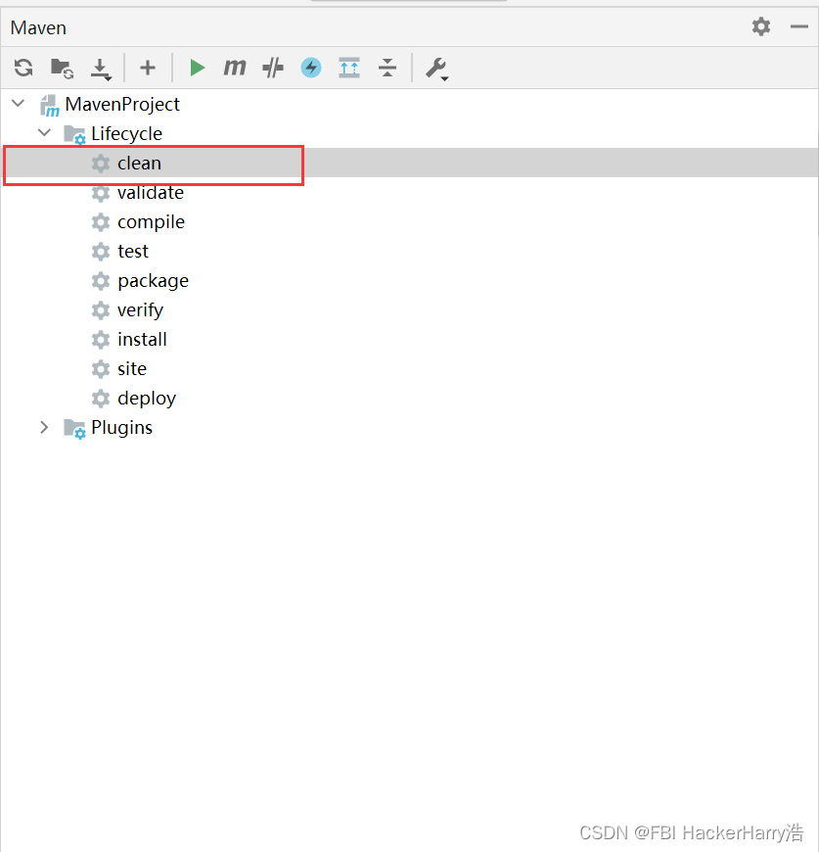Select the MavenProject root node
This screenshot has width=819, height=852.
122,105
